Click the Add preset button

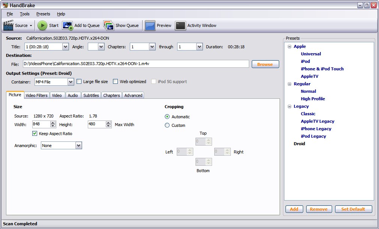pyautogui.click(x=294, y=209)
